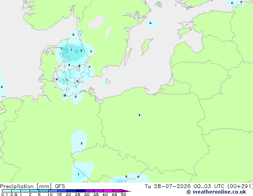Select the 2–5 mm legend color swatch
Viewport: 253px width, 196px height.
click(34, 191)
